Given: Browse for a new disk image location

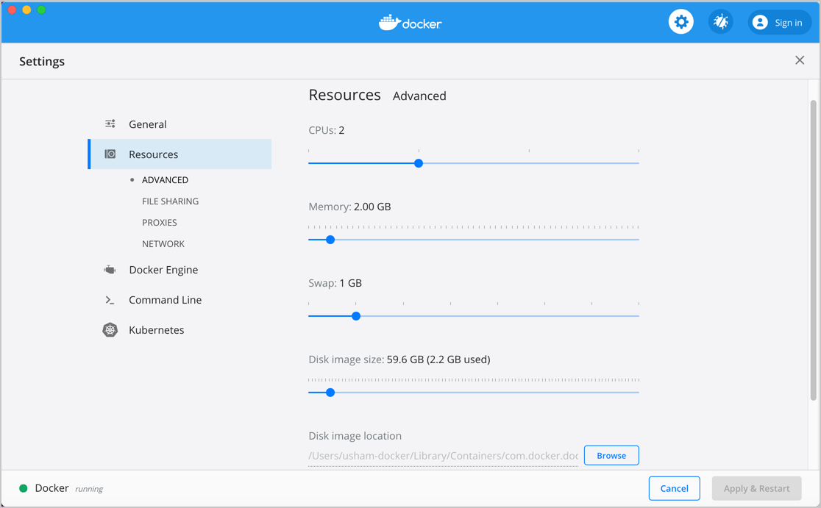Looking at the screenshot, I should (611, 455).
